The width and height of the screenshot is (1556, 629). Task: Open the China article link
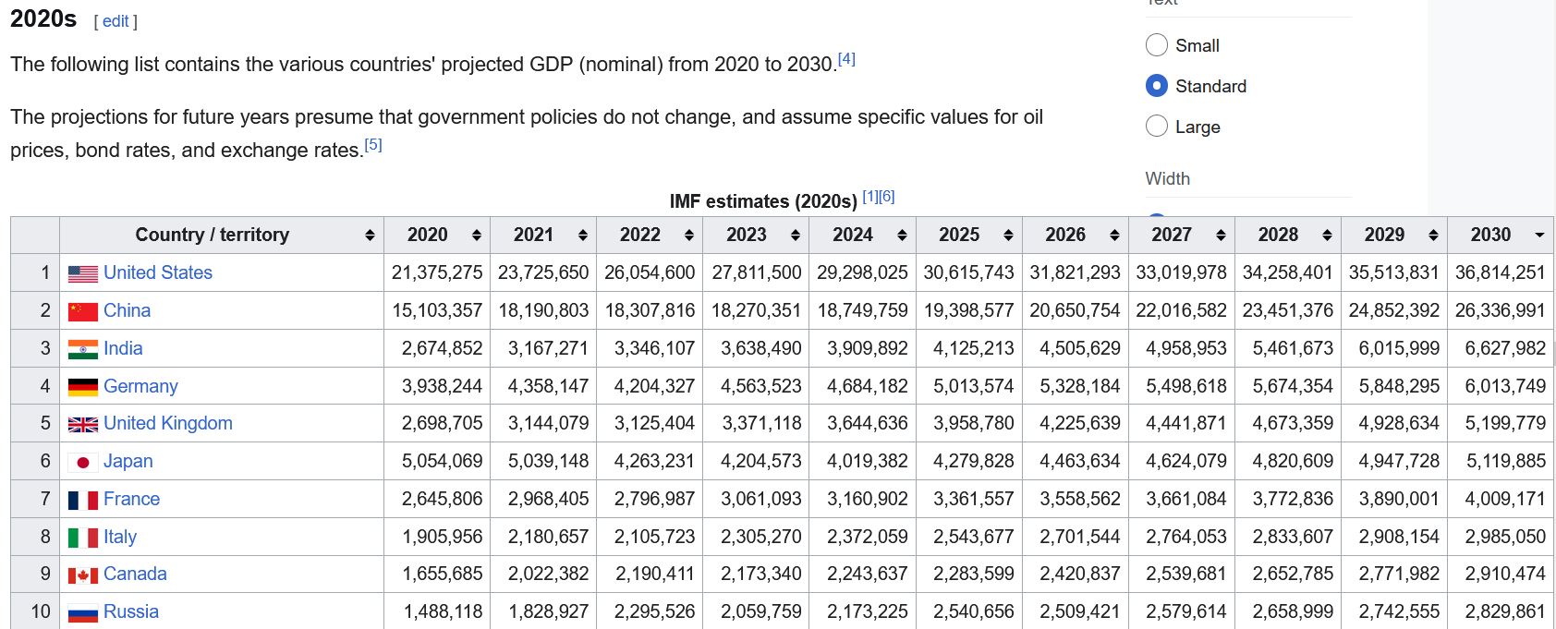[127, 310]
